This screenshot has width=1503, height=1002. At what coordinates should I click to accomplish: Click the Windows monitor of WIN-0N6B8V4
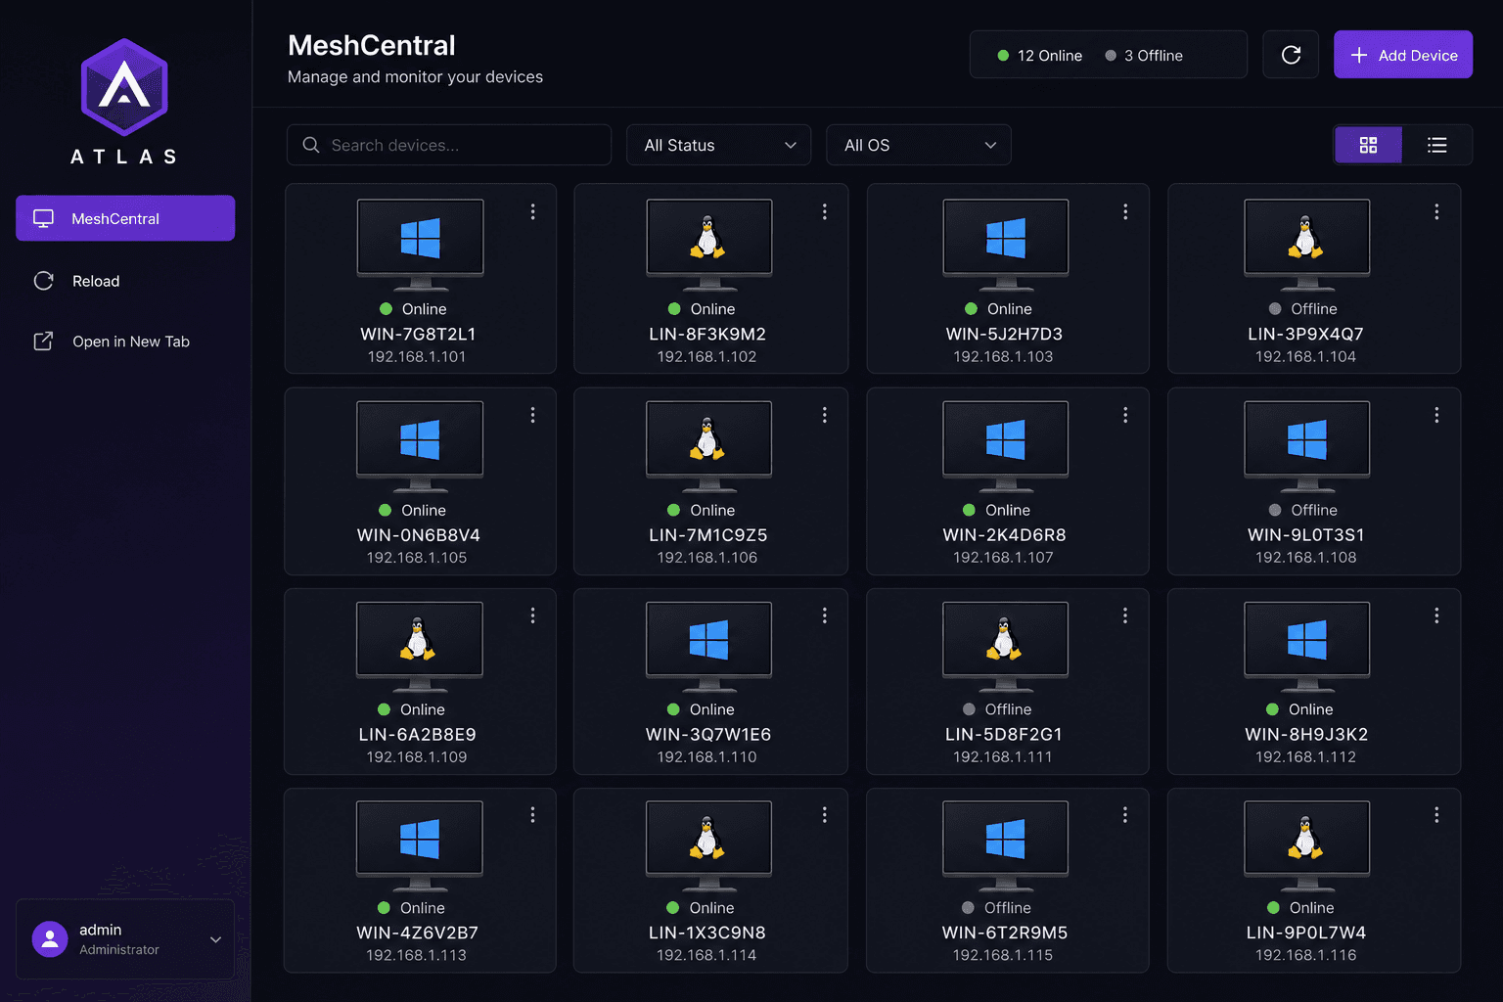click(x=420, y=446)
